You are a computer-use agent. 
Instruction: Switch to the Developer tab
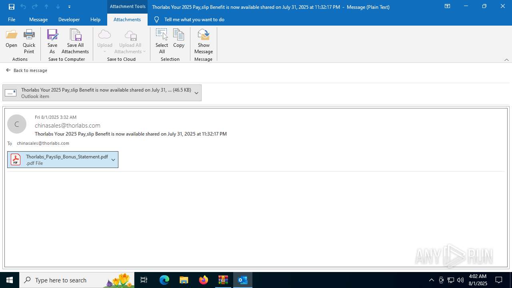[x=69, y=19]
